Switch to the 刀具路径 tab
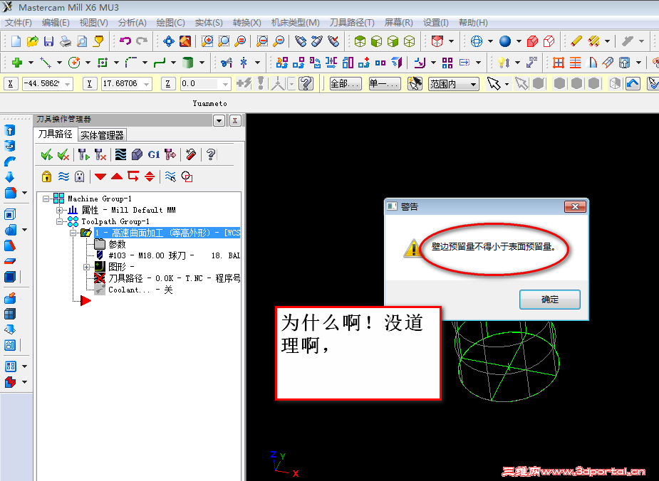659x481 pixels. pos(55,134)
